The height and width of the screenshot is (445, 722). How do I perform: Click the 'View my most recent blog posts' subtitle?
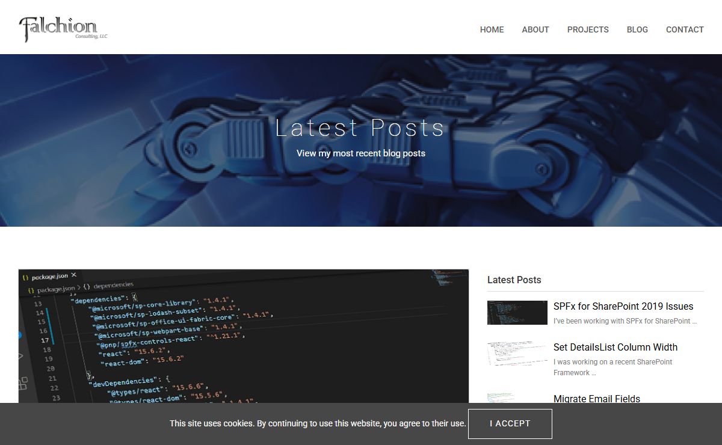pos(360,153)
